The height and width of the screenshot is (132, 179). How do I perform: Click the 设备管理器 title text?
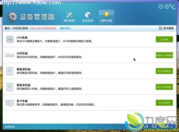coord(37,17)
